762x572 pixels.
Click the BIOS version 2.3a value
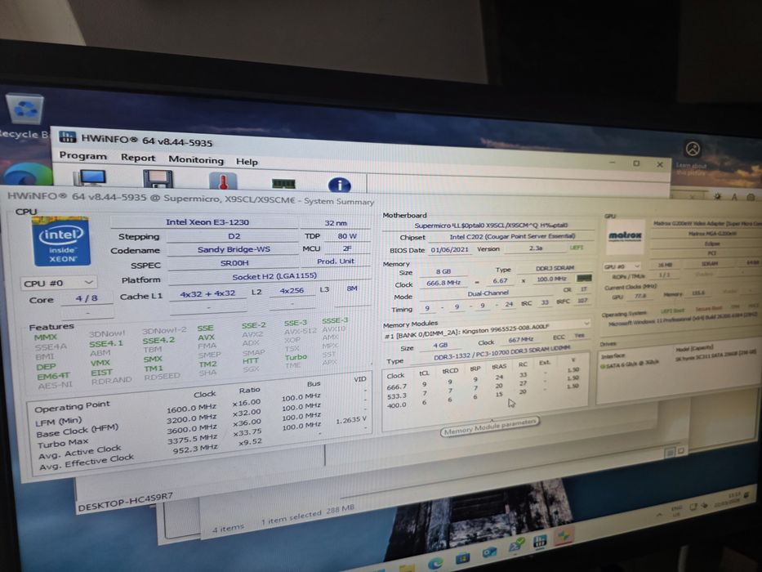536,248
